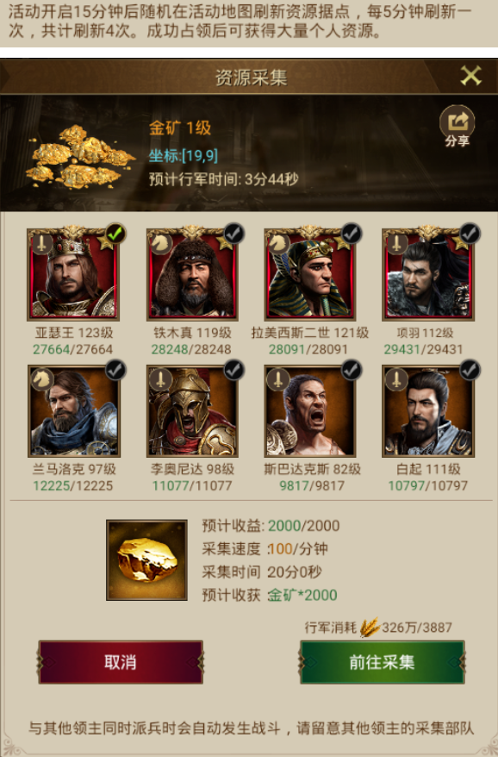498x757 pixels.
Task: Select the gold ore pile image
Action: pyautogui.click(x=79, y=157)
